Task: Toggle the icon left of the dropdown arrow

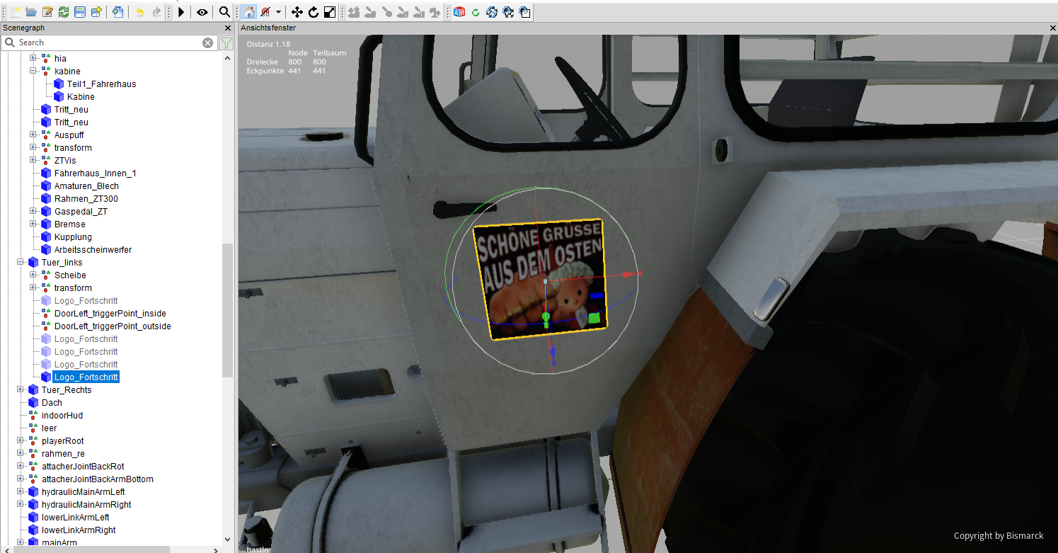Action: pos(265,12)
